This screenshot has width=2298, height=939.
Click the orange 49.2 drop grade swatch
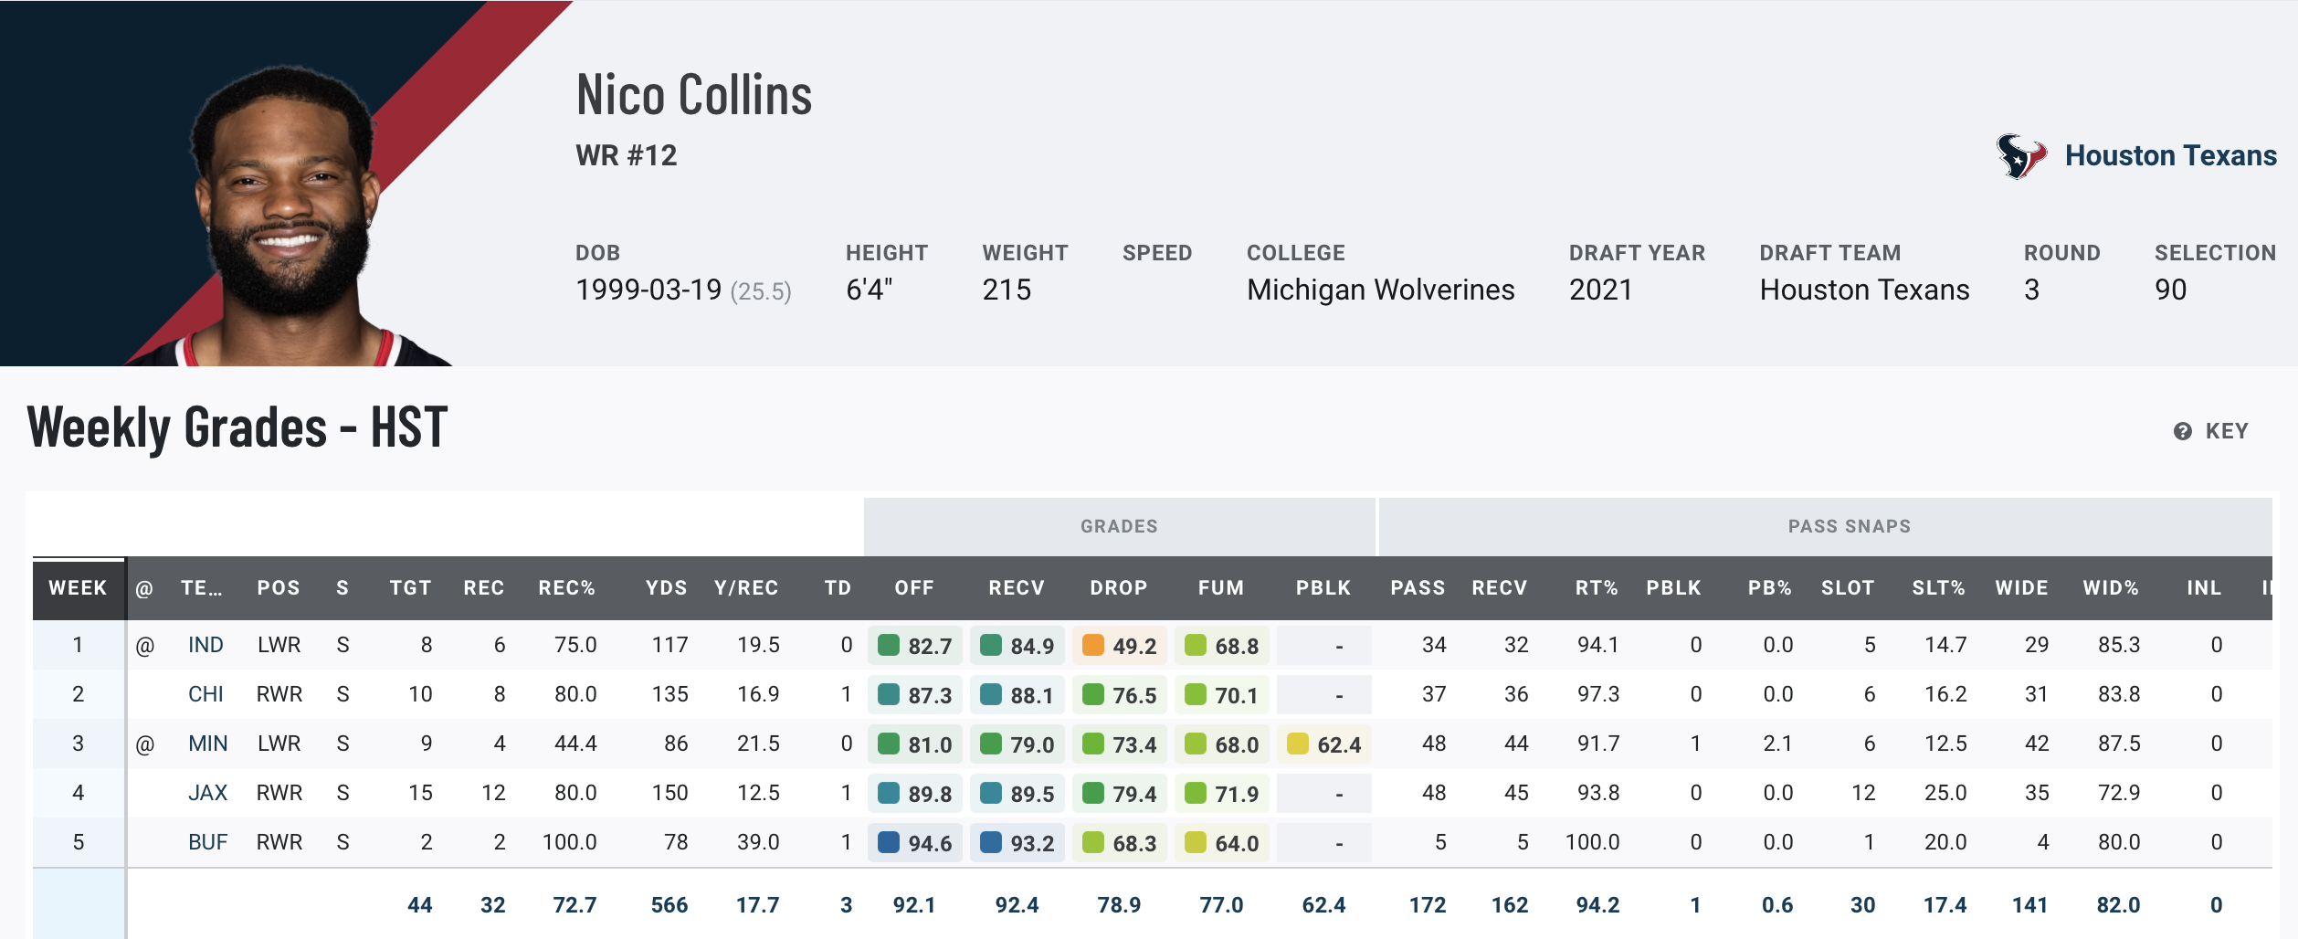[x=1092, y=645]
